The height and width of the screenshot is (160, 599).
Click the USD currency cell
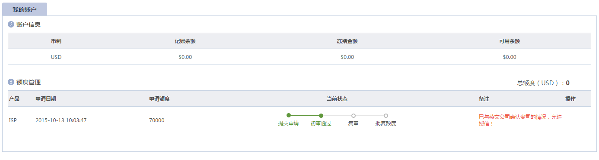[x=56, y=57]
